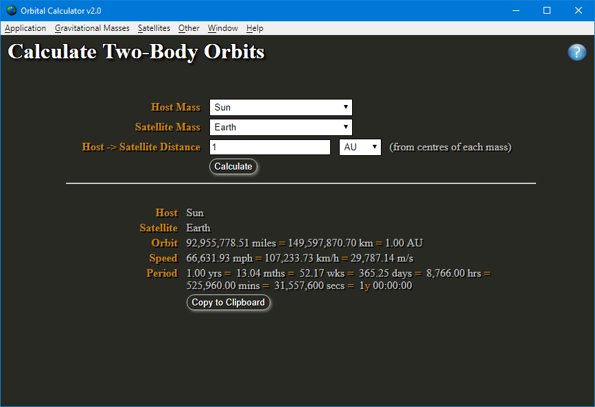Click the period value '8,766.00 hrs'
Viewport: 595px width, 407px height.
tap(454, 273)
